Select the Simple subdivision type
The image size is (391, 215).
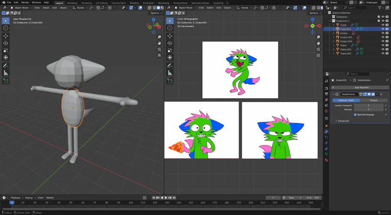[374, 100]
